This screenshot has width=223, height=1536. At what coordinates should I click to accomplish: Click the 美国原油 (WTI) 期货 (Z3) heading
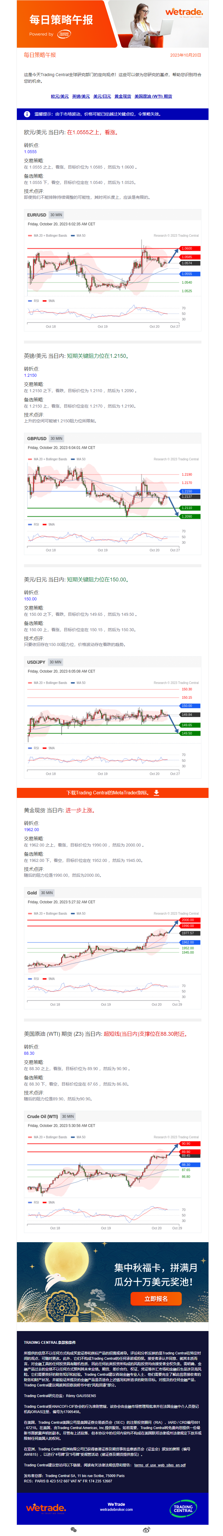106,1034
